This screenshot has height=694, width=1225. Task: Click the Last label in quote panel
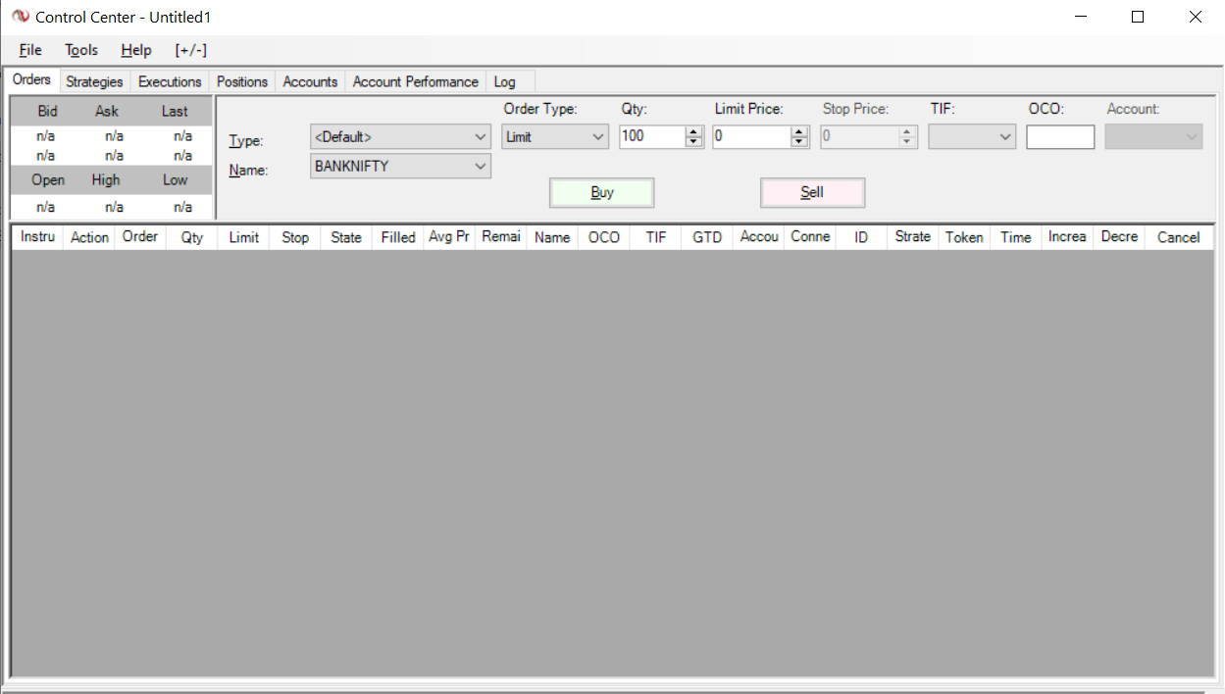pyautogui.click(x=175, y=112)
